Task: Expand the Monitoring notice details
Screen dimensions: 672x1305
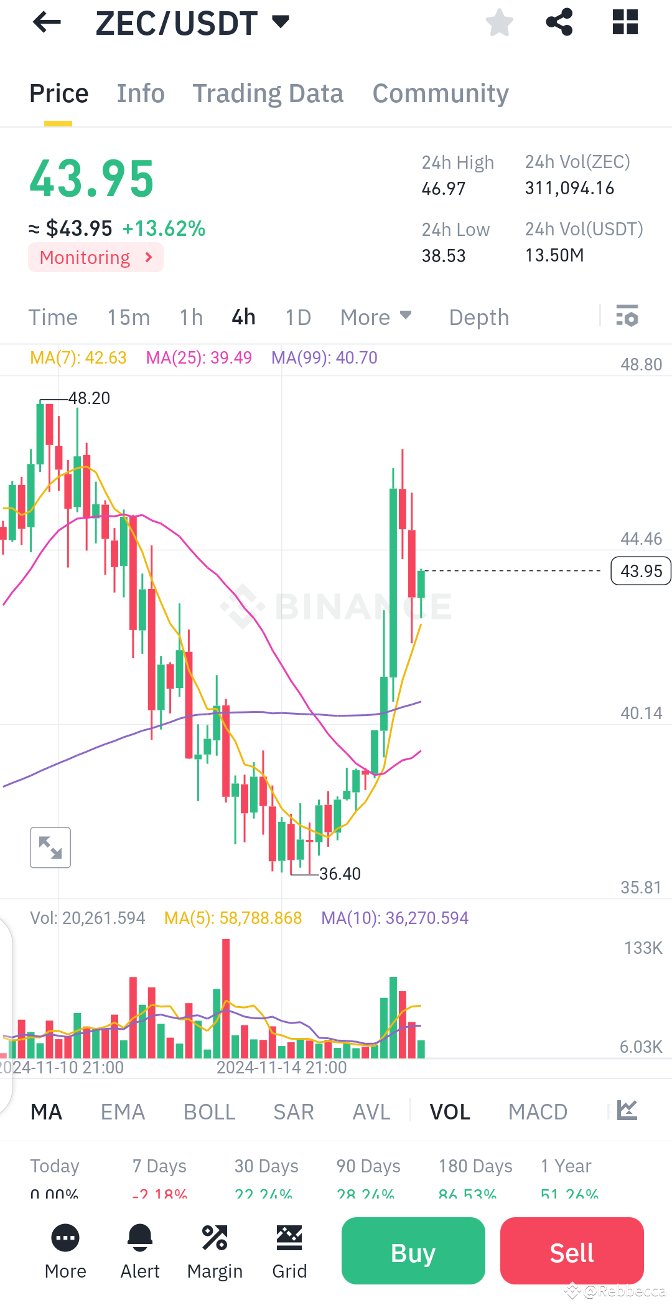Action: [95, 257]
